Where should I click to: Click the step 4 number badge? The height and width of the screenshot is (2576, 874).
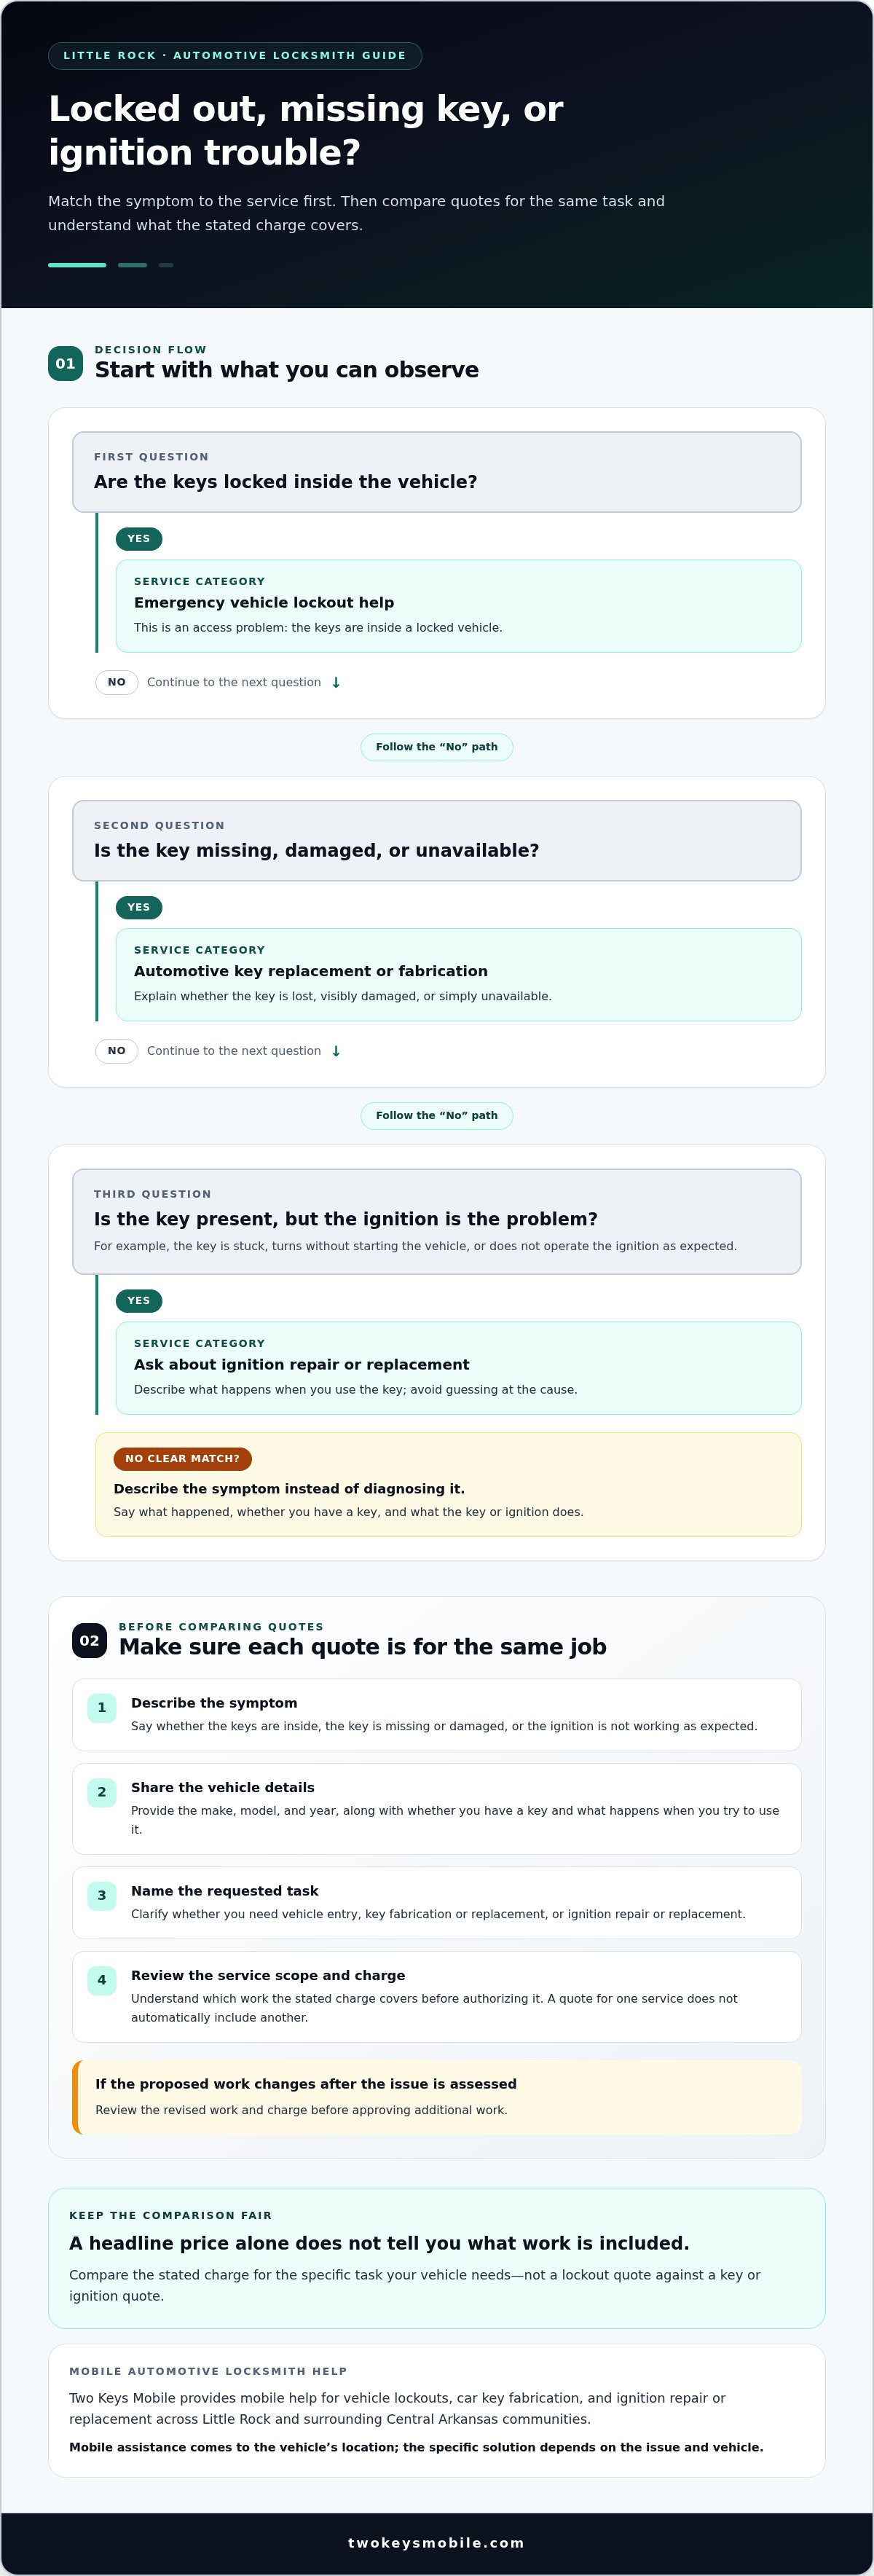tap(102, 1980)
